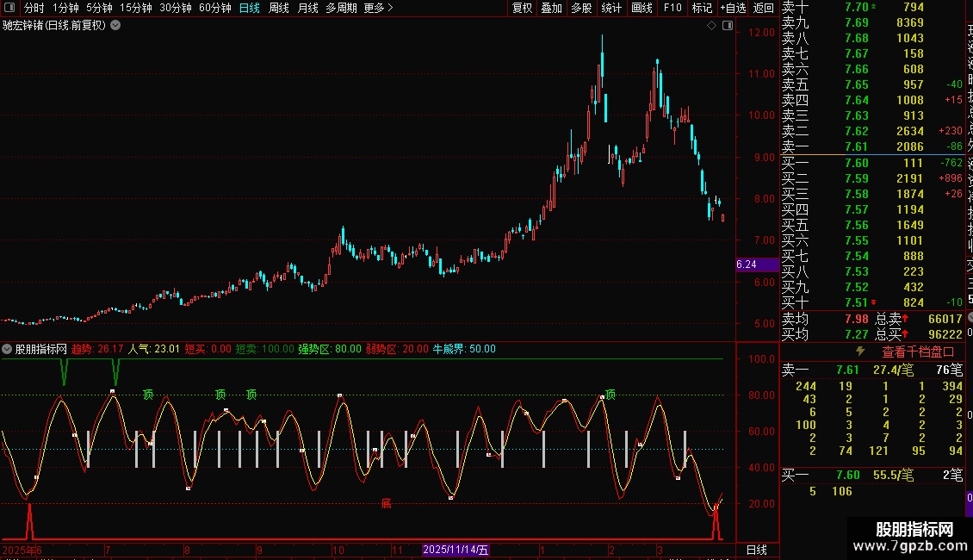This screenshot has height=560, width=973.
Task: Click the diamond icon above the chart
Action: [x=712, y=26]
